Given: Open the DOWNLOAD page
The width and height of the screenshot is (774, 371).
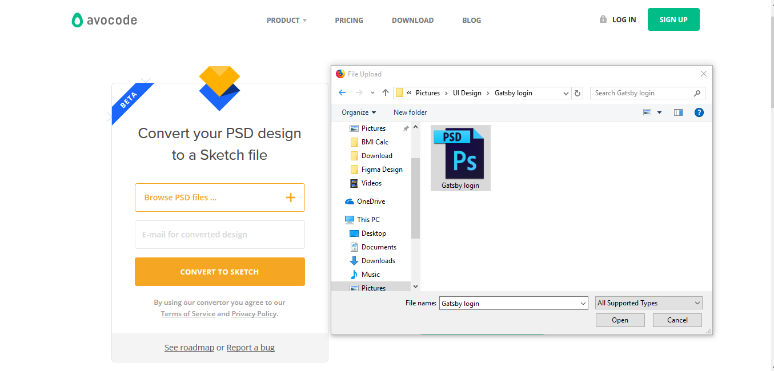Looking at the screenshot, I should pos(412,20).
